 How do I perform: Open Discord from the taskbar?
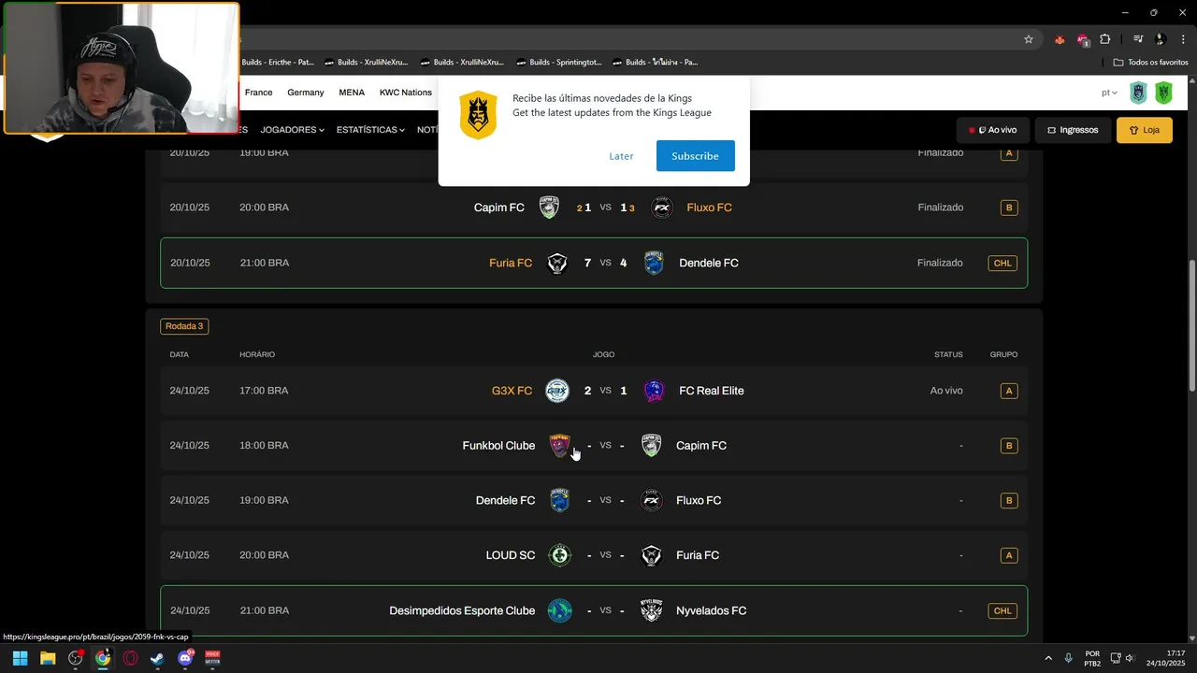coord(185,658)
